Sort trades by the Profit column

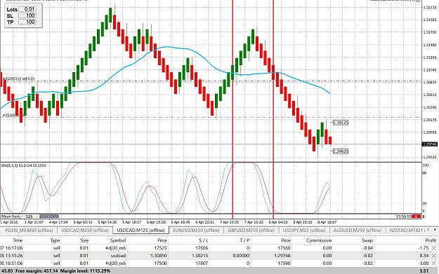click(431, 240)
